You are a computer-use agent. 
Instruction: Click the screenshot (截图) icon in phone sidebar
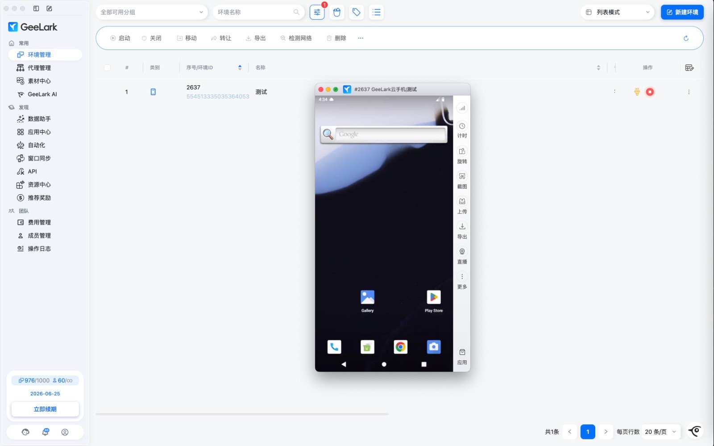(462, 177)
